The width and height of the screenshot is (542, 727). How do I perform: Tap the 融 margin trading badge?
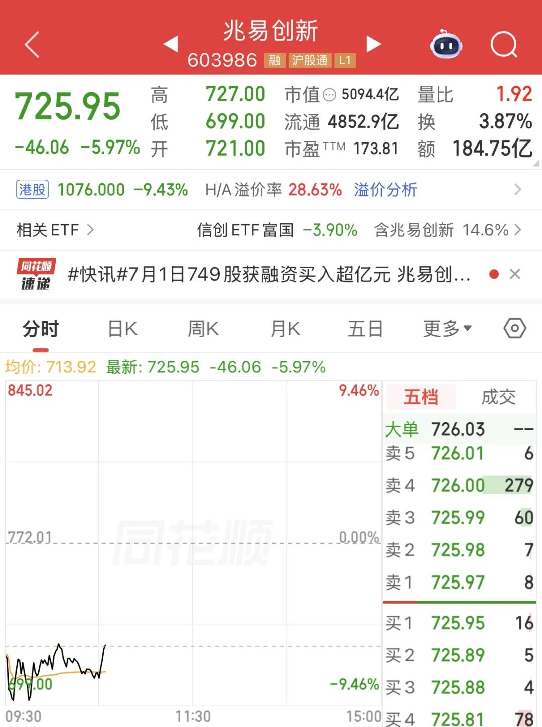275,60
